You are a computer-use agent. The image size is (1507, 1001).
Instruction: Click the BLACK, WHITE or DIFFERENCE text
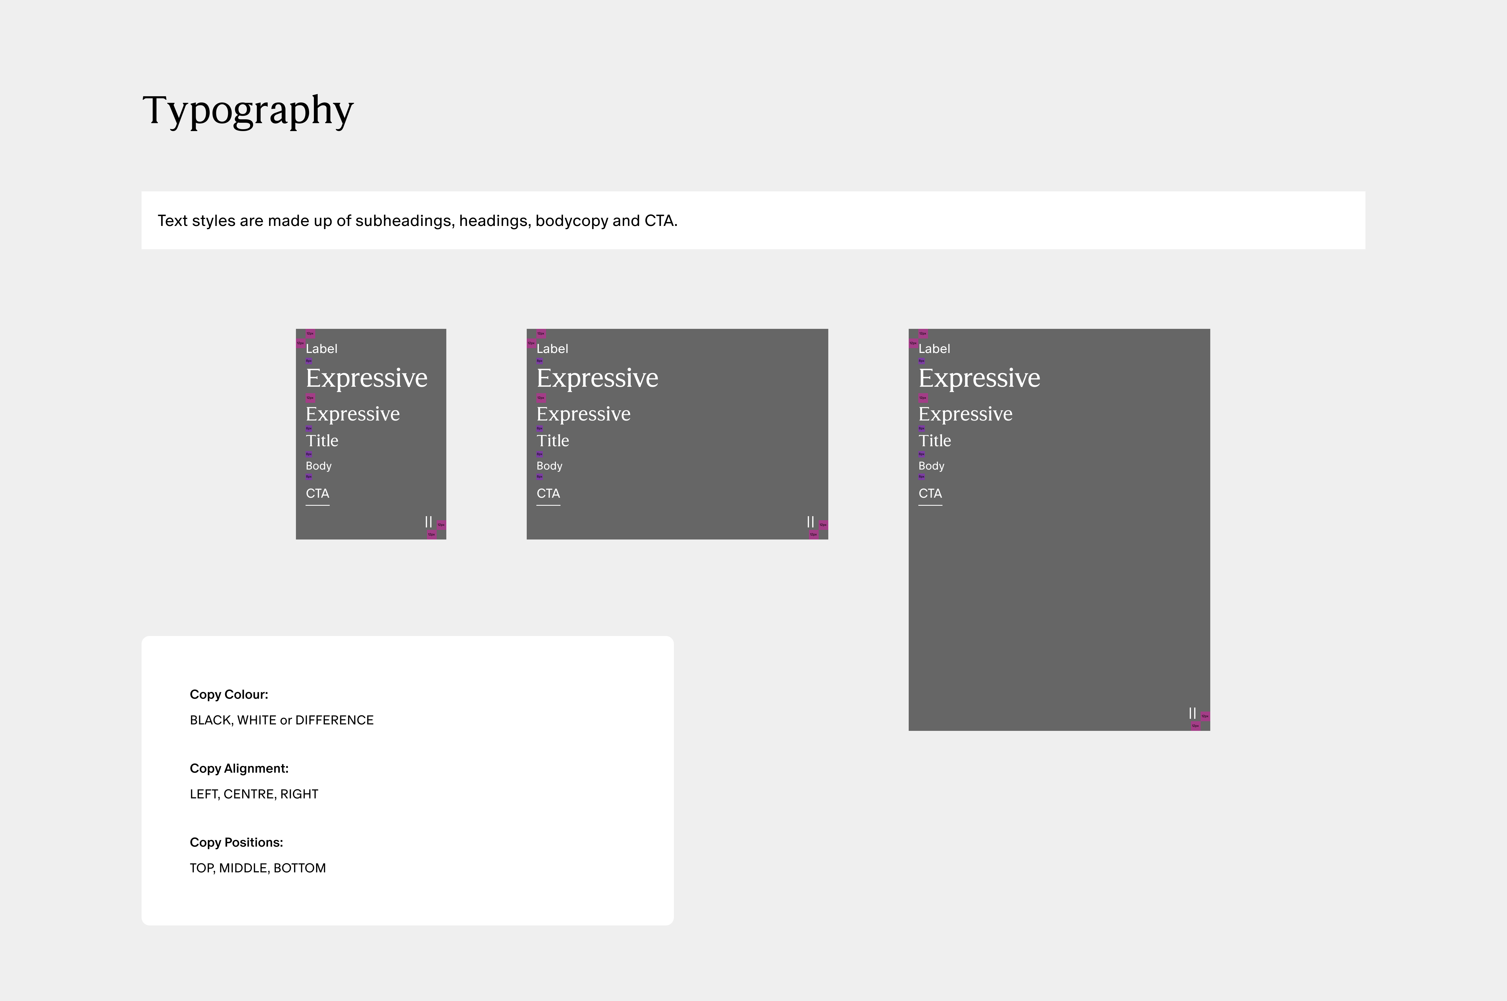[282, 720]
